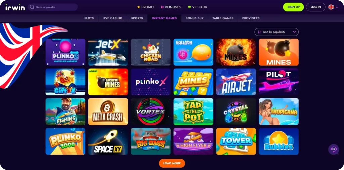Open the Live Casino tab
Image resolution: width=344 pixels, height=170 pixels.
click(112, 18)
